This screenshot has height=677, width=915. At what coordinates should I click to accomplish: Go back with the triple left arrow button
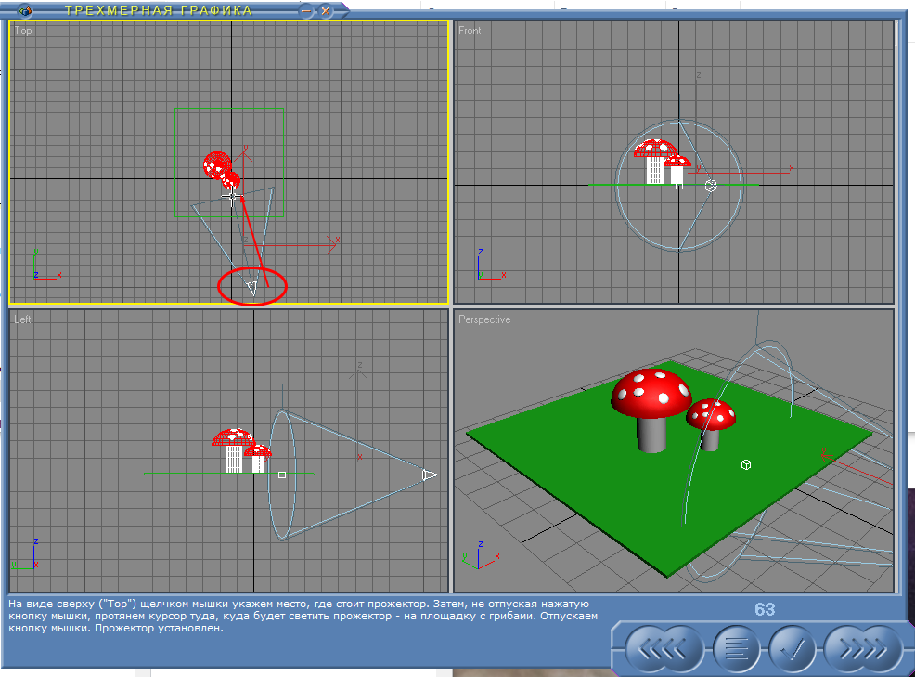click(664, 649)
